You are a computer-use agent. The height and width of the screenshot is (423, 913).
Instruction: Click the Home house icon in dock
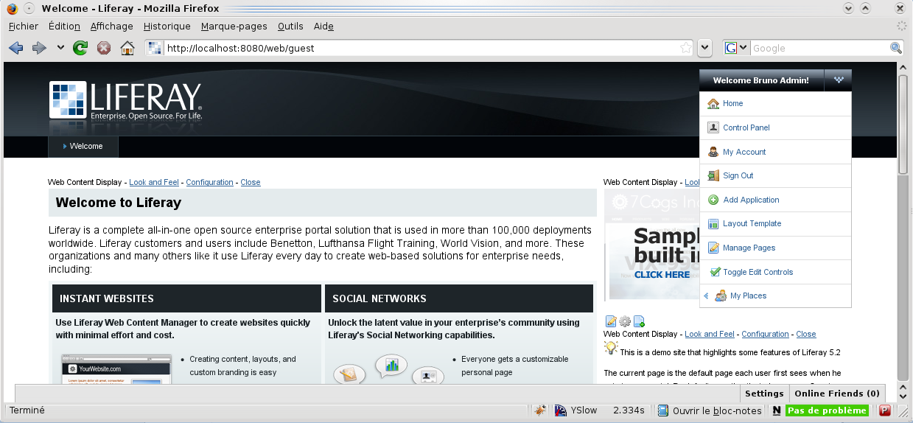point(713,103)
